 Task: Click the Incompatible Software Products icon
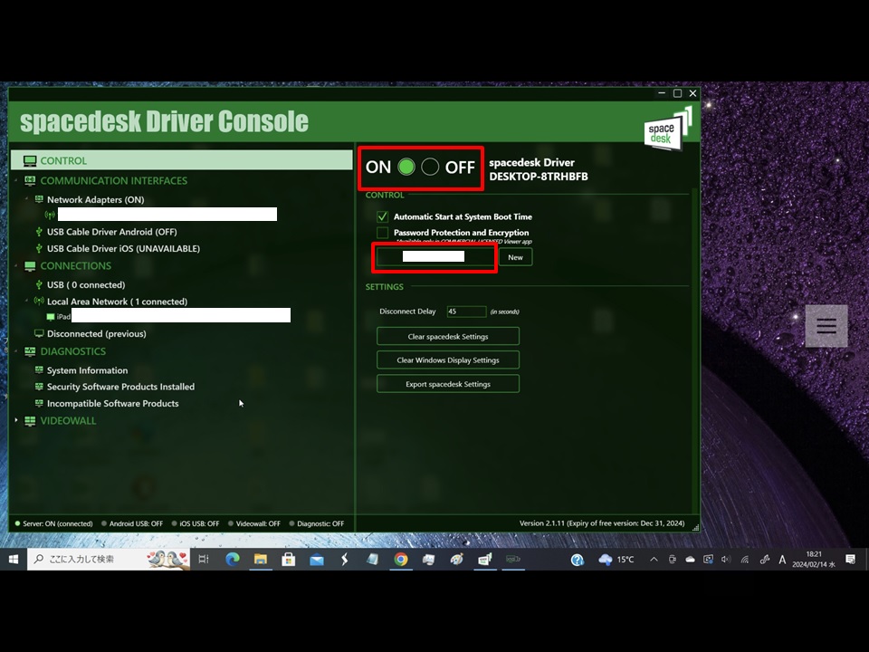coord(39,403)
